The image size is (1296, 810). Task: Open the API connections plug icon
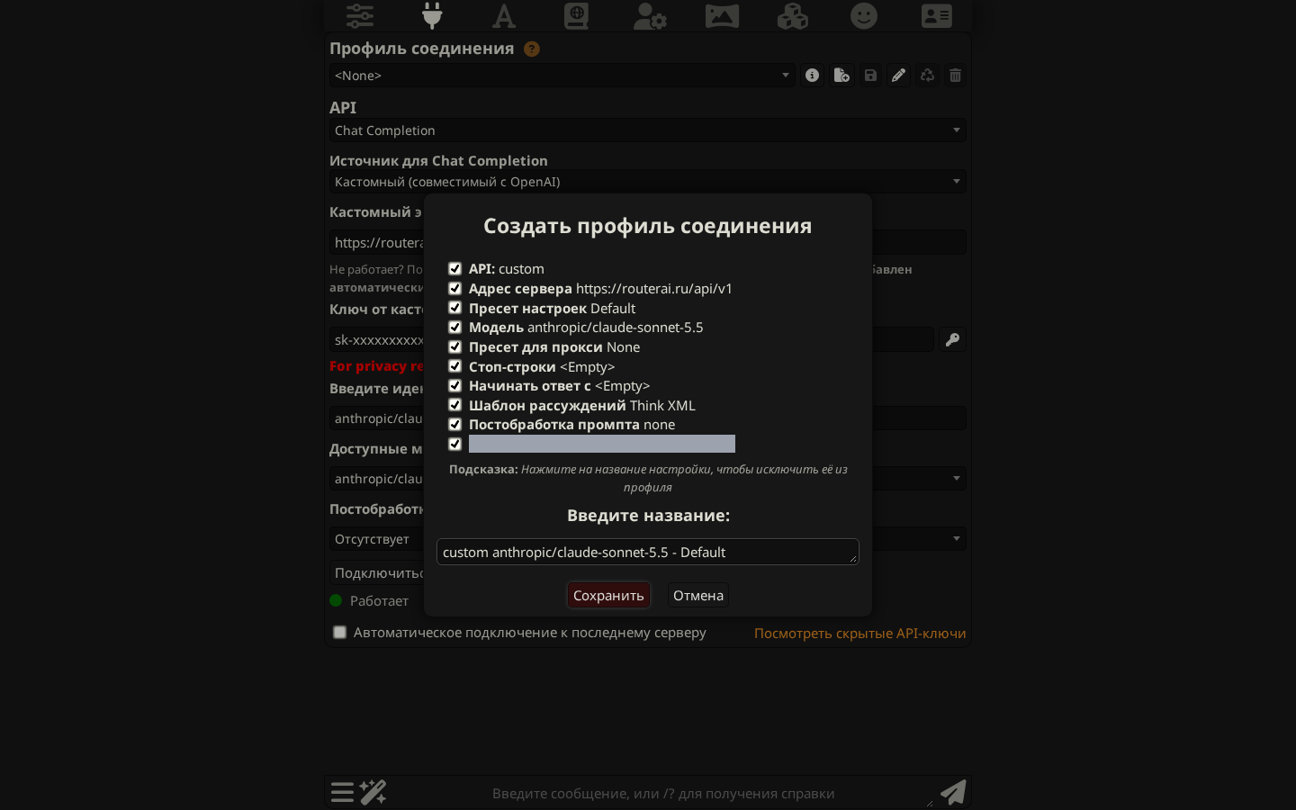coord(432,15)
